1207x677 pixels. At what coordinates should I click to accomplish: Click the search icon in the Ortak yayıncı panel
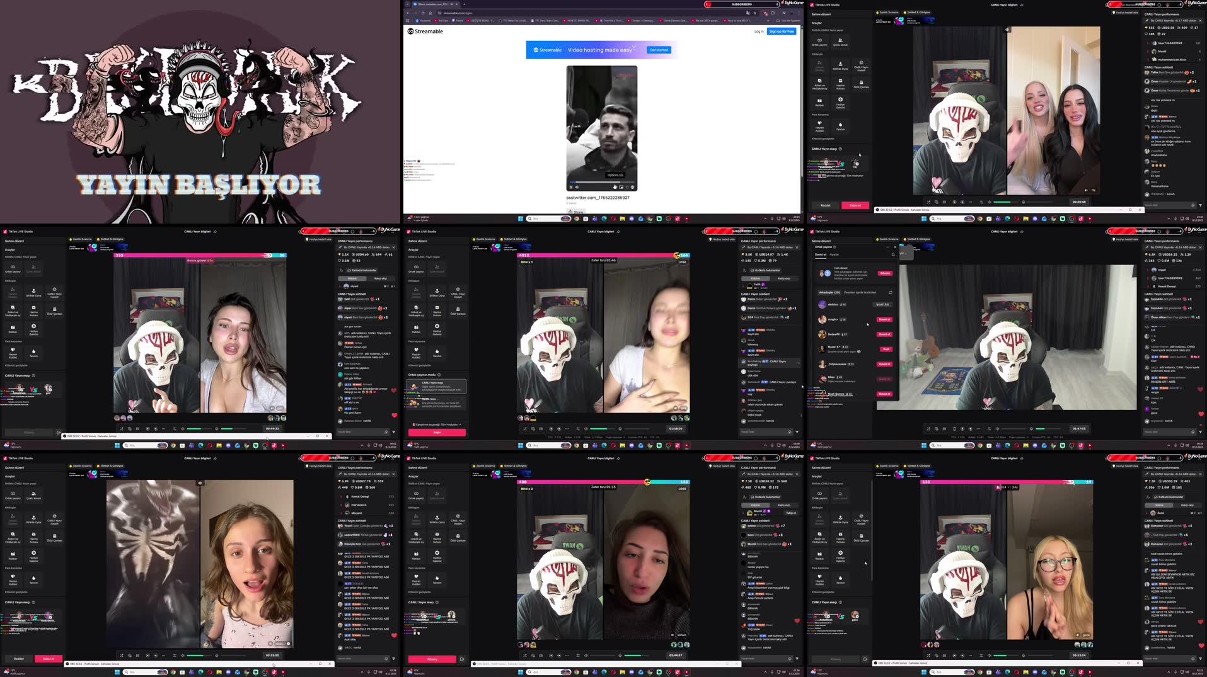(893, 254)
